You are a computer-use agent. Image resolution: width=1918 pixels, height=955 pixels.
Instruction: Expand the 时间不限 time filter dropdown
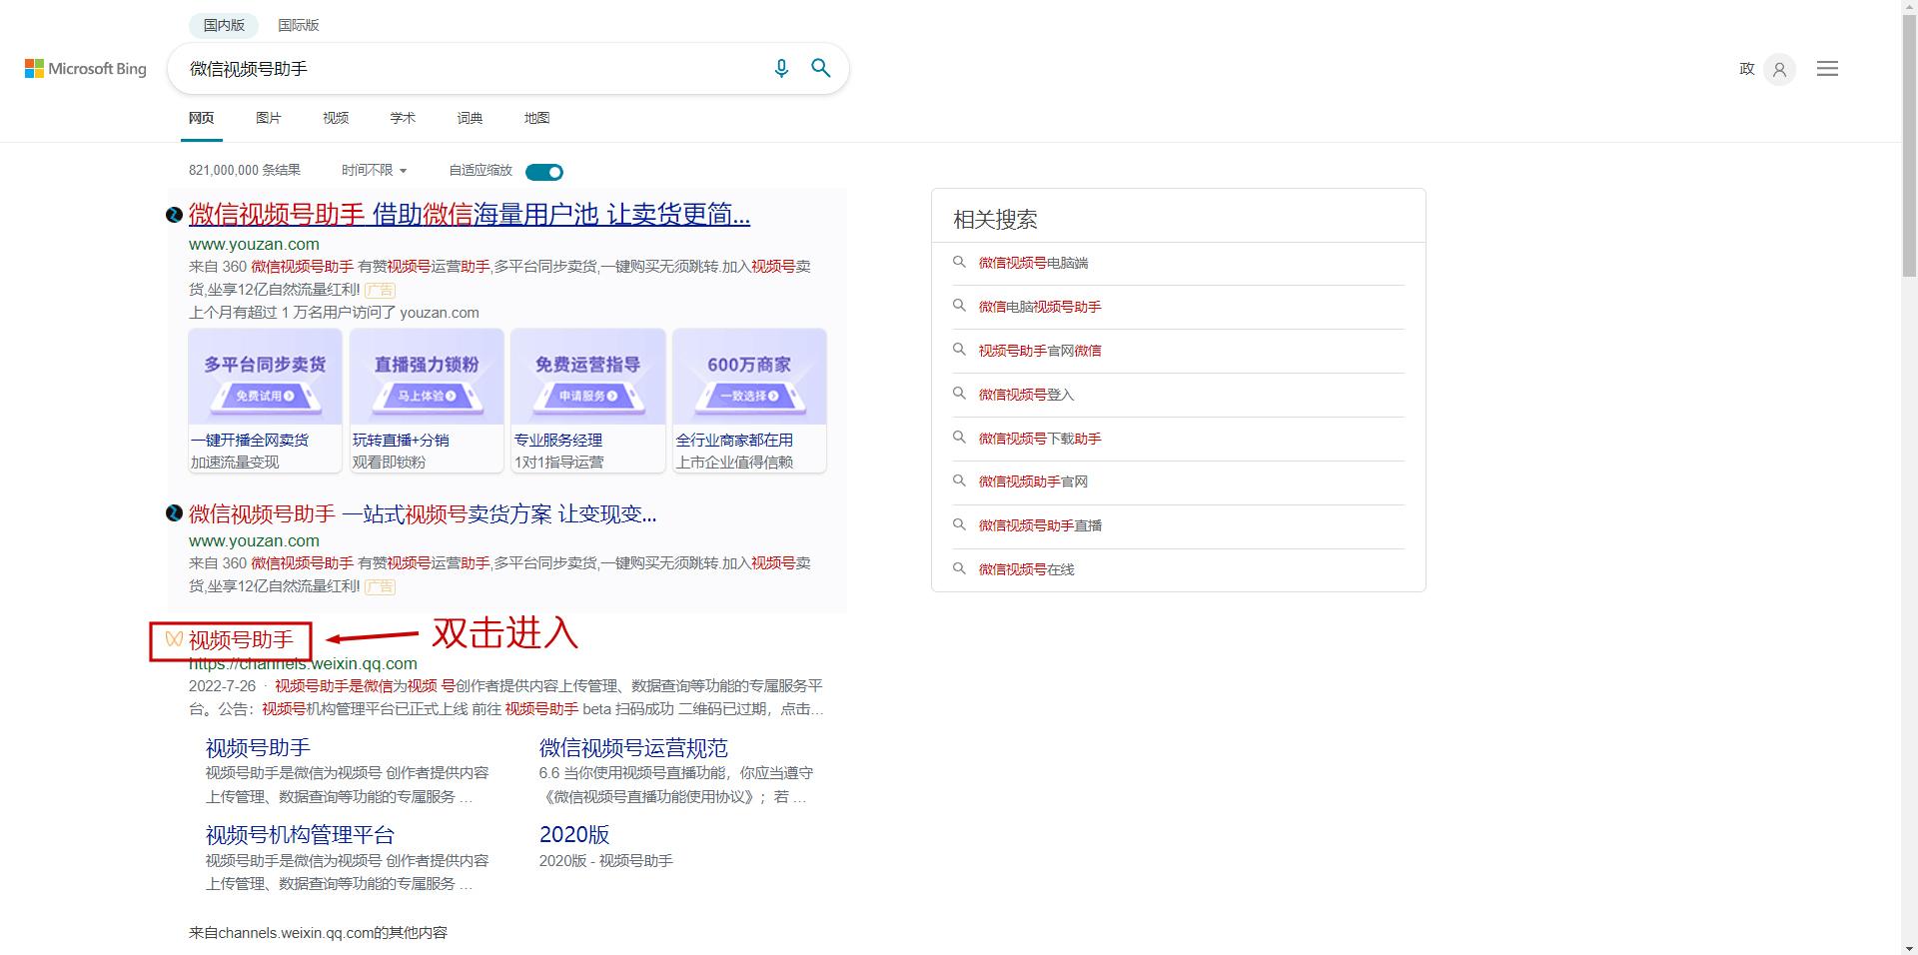click(x=374, y=171)
